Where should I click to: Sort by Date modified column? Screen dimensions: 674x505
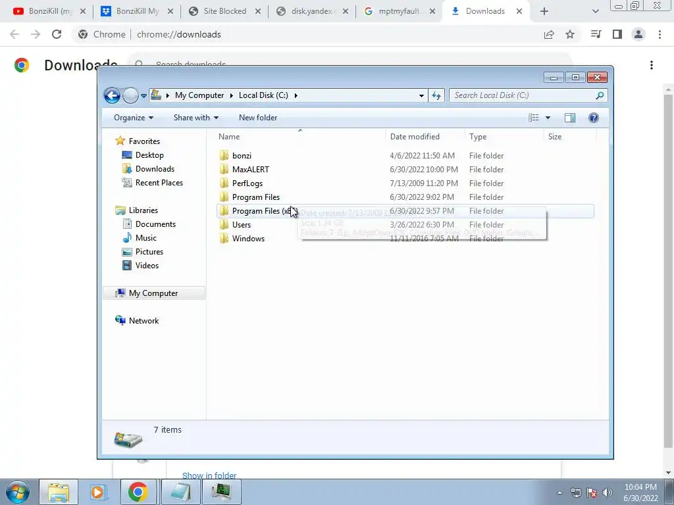(415, 137)
